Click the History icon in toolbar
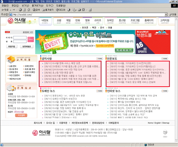178x147 pixels. tap(69, 10)
